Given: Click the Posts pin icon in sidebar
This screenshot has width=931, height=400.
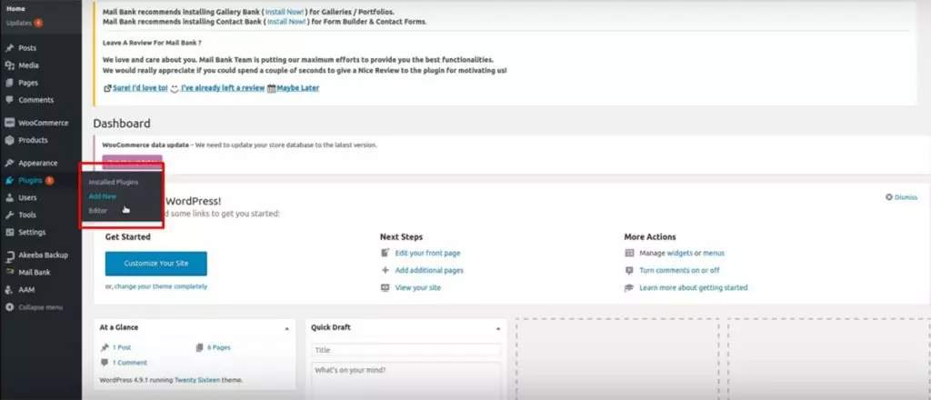Looking at the screenshot, I should point(9,48).
